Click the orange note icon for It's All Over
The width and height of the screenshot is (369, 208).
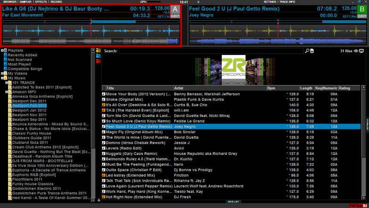(103, 105)
